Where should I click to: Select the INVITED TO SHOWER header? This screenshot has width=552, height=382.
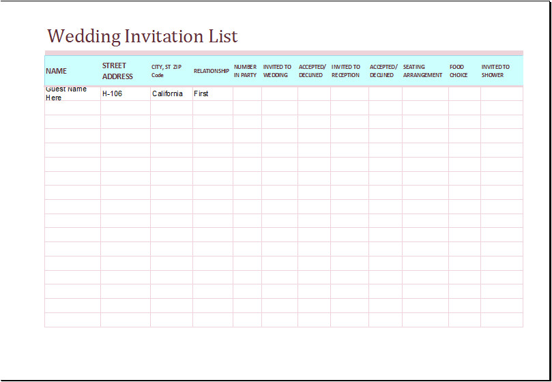[496, 71]
